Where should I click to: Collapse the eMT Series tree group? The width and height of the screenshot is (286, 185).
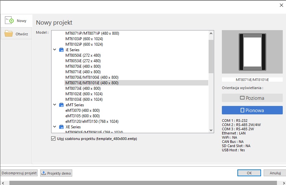[x=54, y=105]
